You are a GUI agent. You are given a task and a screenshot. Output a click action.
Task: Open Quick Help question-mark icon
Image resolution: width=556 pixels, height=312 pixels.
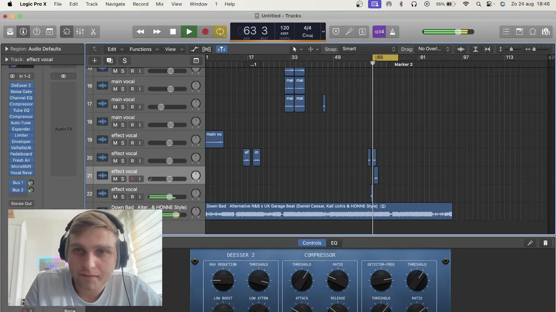coord(36,32)
